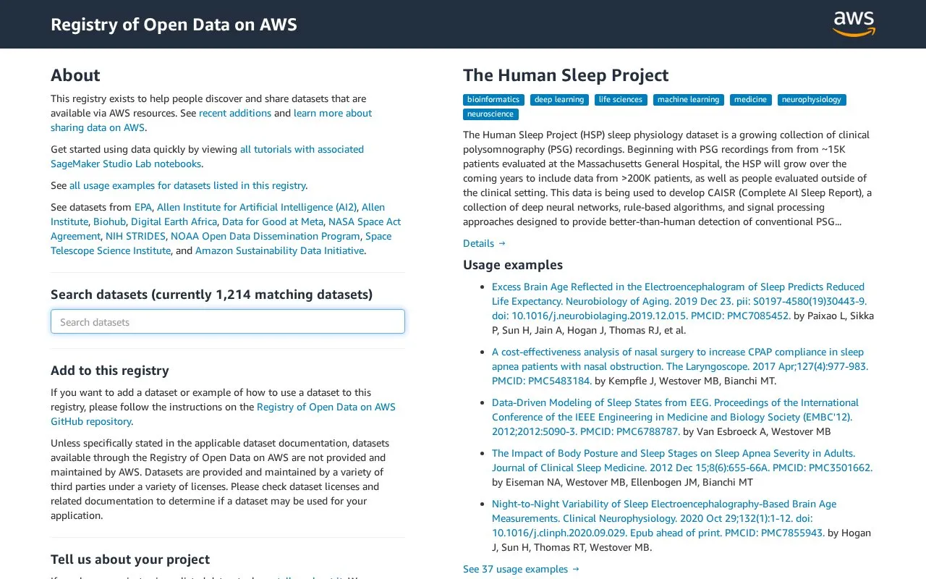Open Amazon Sustainability Data Initiative link
Image resolution: width=926 pixels, height=579 pixels.
(x=279, y=250)
